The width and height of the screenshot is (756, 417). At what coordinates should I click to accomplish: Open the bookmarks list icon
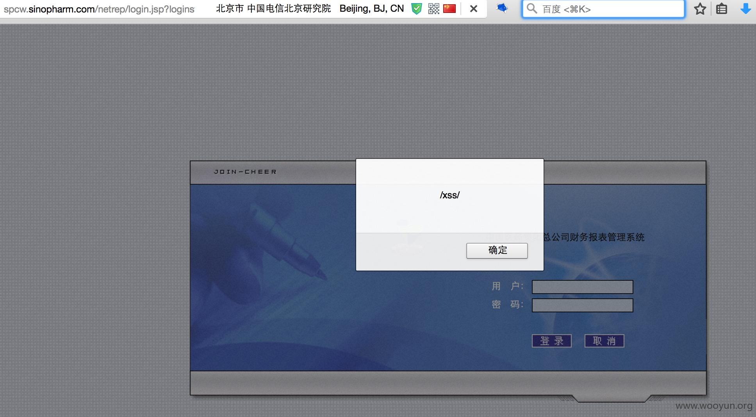(721, 9)
